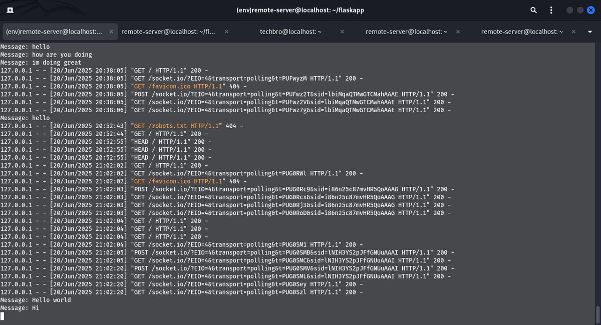Maximize the terminal window
601x325 pixels.
point(580,10)
